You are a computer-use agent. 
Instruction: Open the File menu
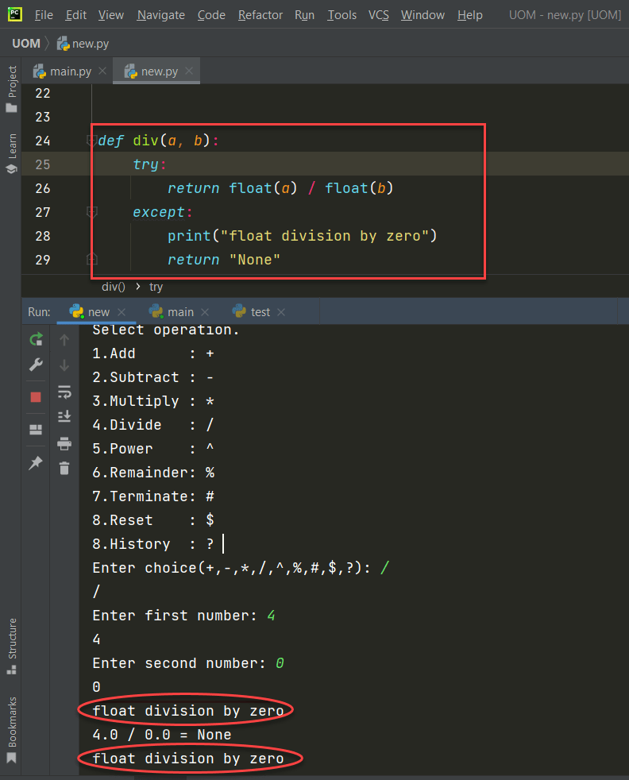(x=44, y=15)
